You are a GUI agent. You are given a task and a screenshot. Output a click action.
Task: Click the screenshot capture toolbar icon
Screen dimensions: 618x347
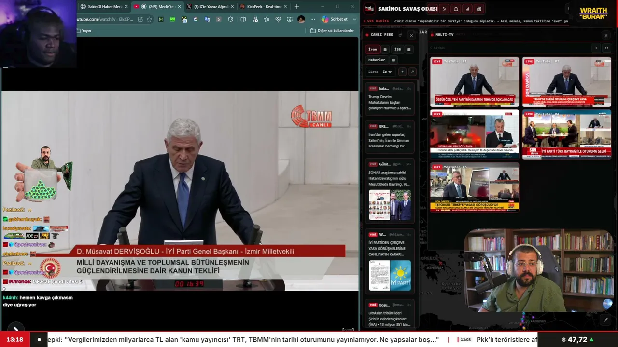coord(290,19)
